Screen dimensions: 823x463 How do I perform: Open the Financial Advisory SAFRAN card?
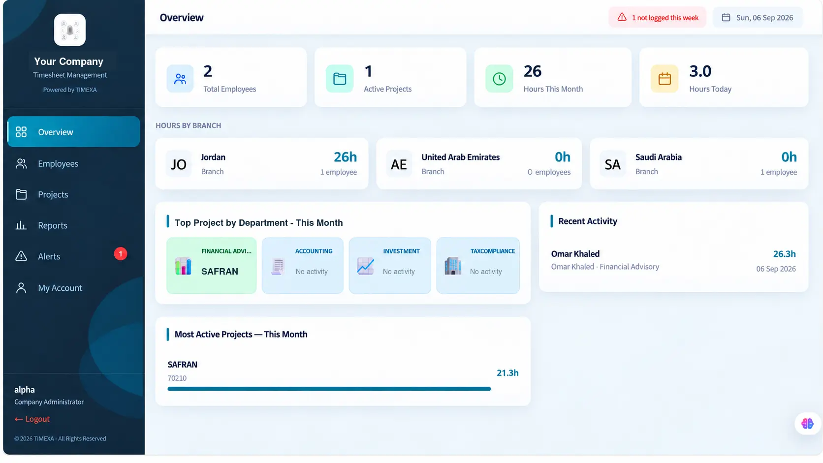[212, 266]
